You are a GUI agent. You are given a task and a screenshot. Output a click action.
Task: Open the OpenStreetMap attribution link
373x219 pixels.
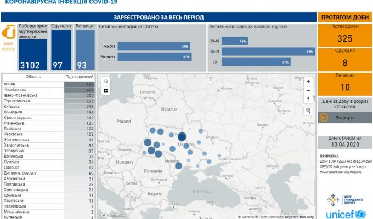269,217
